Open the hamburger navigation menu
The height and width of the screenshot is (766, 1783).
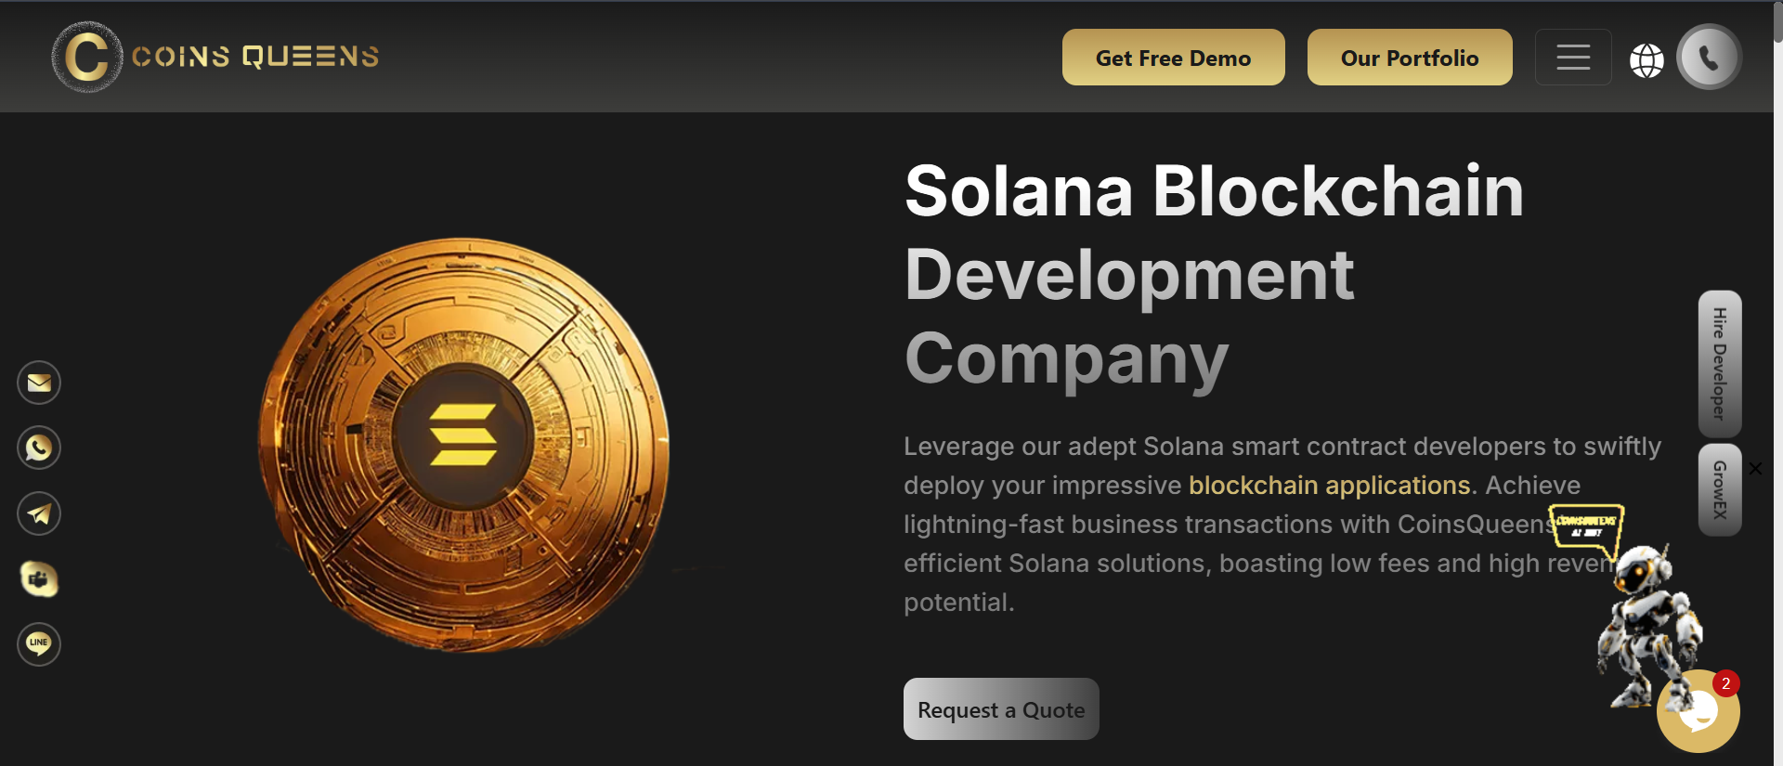coord(1573,57)
